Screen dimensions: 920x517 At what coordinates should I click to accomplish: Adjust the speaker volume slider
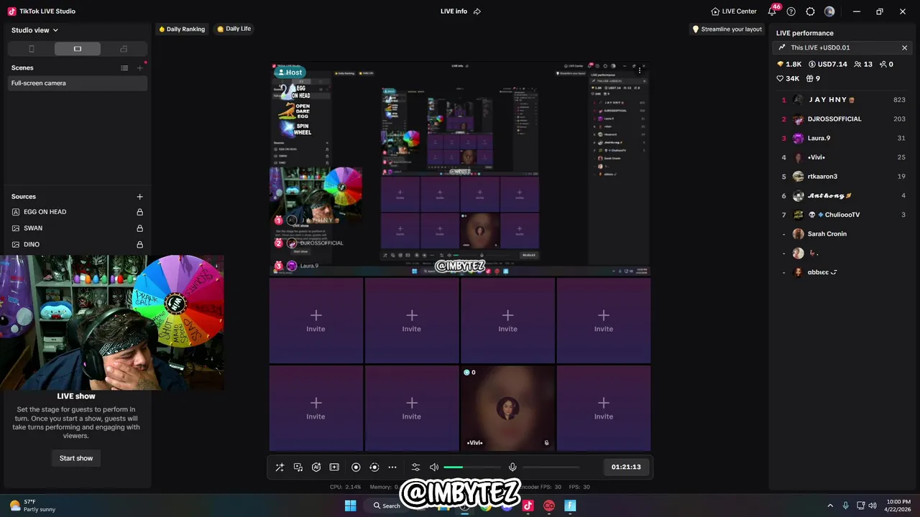tap(471, 467)
